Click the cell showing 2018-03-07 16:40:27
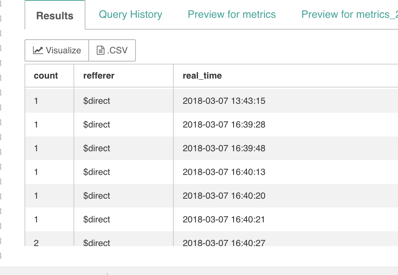This screenshot has width=398, height=275. tap(224, 243)
